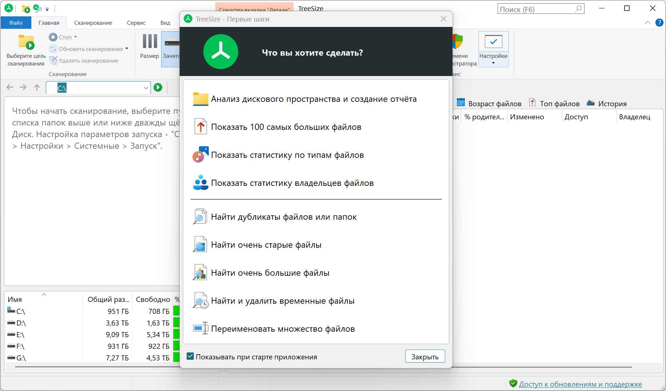Open the Возраст файлов tab
Viewport: 666px width, 391px height.
[x=489, y=103]
